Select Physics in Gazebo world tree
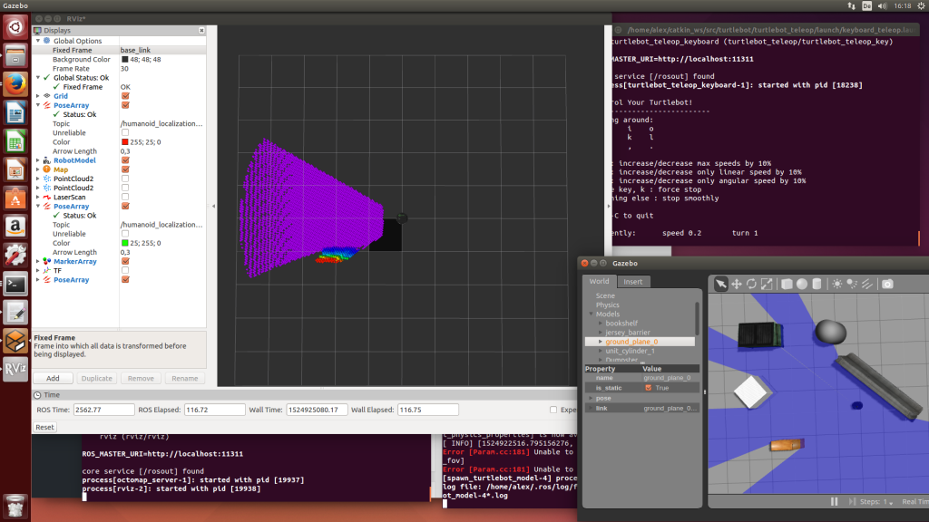Screen dimensions: 929x522 tap(607, 304)
